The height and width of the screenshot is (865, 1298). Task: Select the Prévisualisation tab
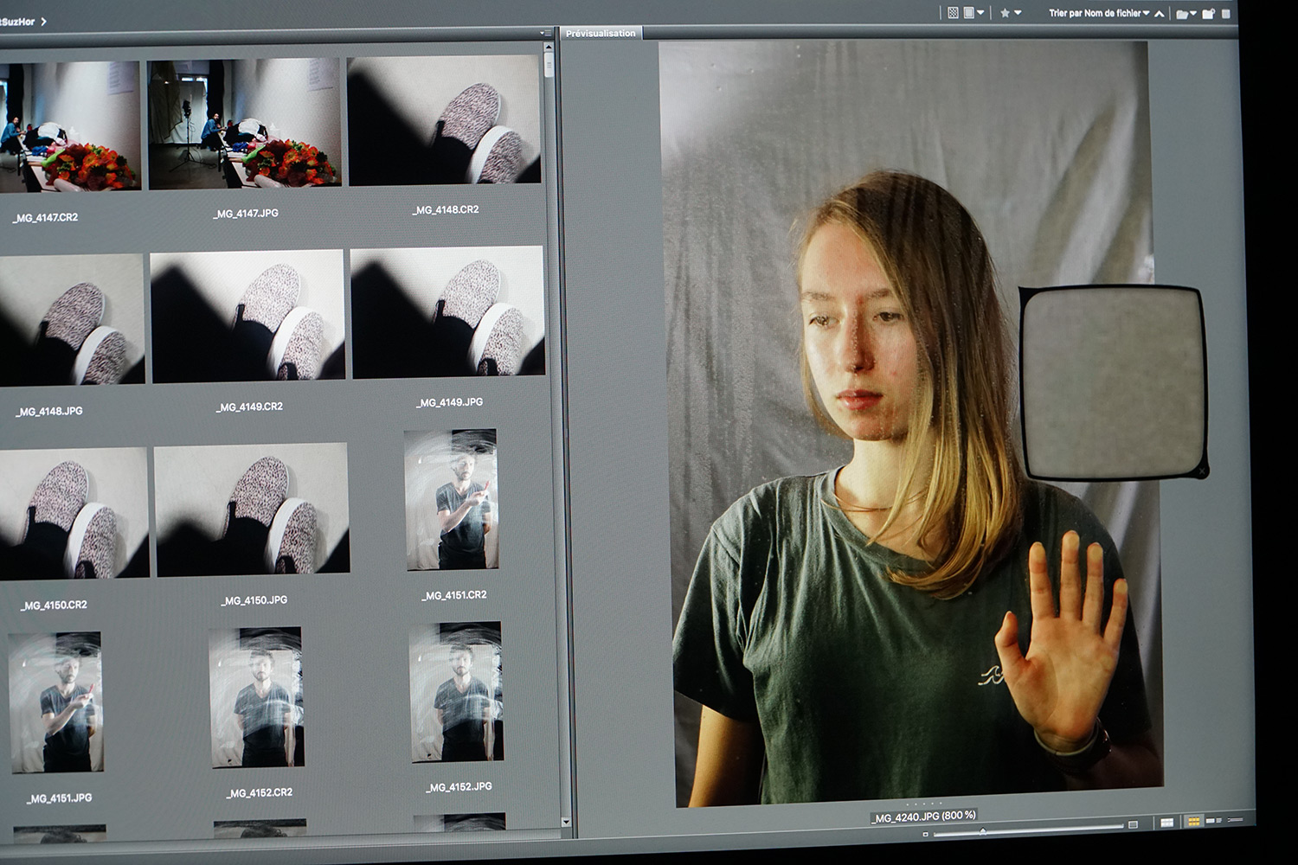[601, 33]
